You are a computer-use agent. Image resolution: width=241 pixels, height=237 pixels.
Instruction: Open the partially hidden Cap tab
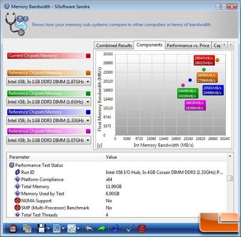(x=216, y=46)
